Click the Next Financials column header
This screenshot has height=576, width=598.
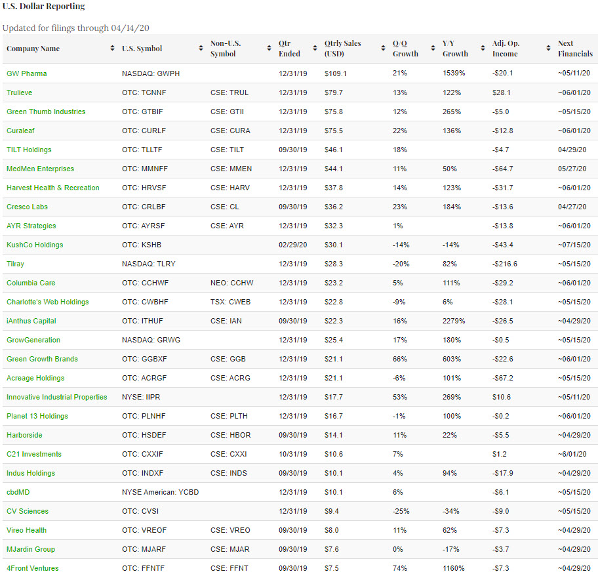tap(575, 49)
